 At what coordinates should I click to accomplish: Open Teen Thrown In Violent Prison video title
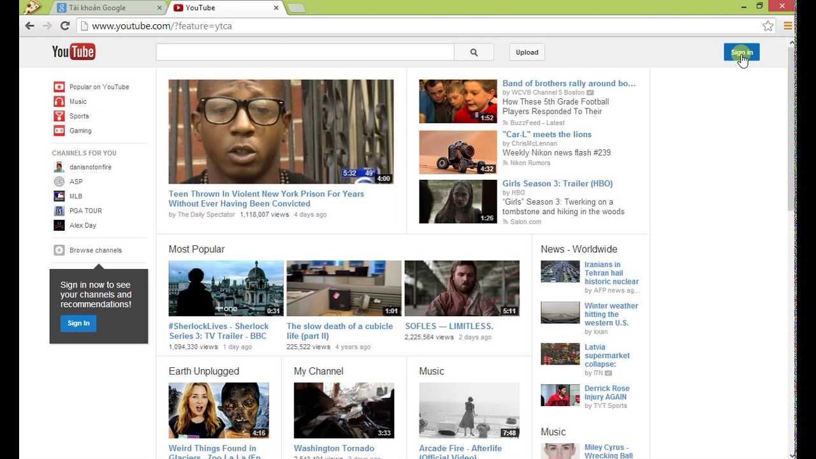[266, 199]
